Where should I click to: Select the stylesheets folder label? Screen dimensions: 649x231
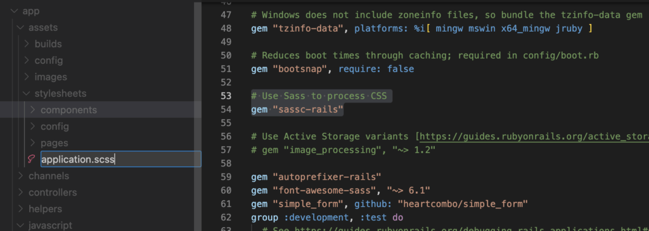point(60,94)
